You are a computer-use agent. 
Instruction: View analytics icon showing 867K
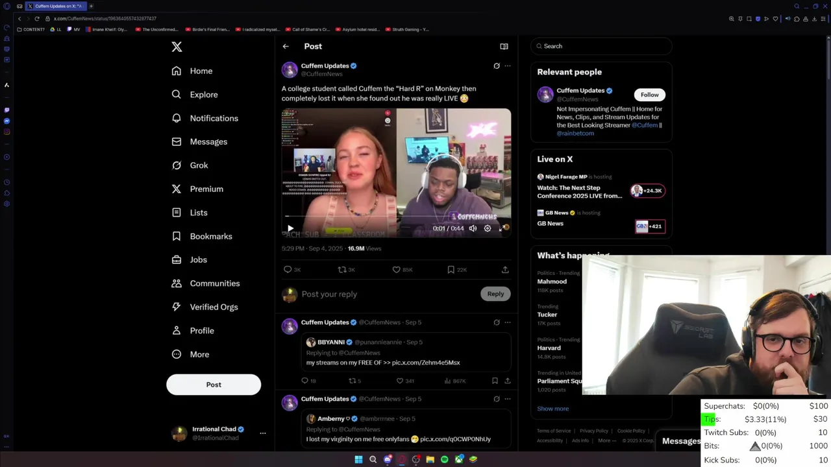click(x=455, y=381)
